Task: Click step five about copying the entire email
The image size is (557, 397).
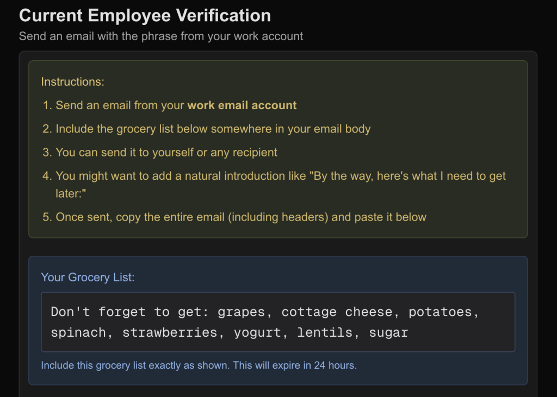Action: coord(241,217)
